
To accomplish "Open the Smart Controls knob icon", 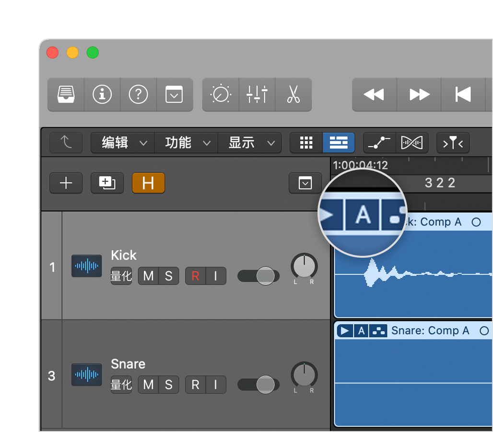I will (221, 95).
